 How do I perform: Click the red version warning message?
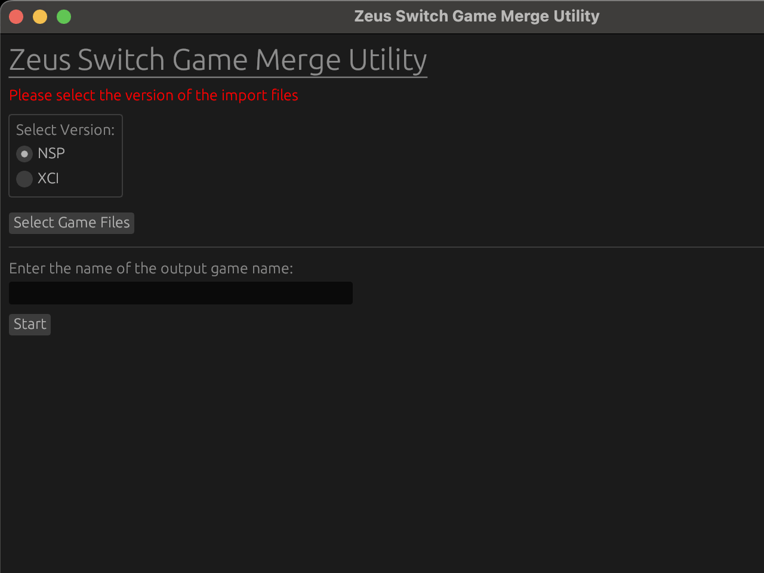[153, 95]
